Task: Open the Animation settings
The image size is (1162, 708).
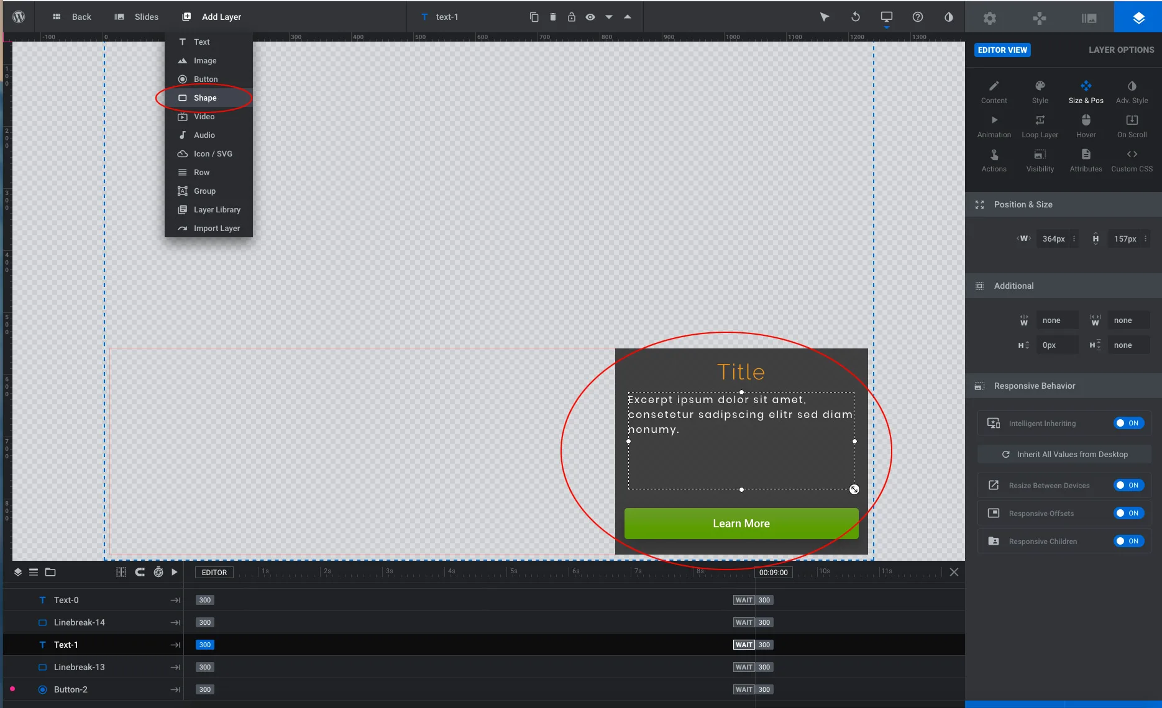Action: [x=994, y=125]
